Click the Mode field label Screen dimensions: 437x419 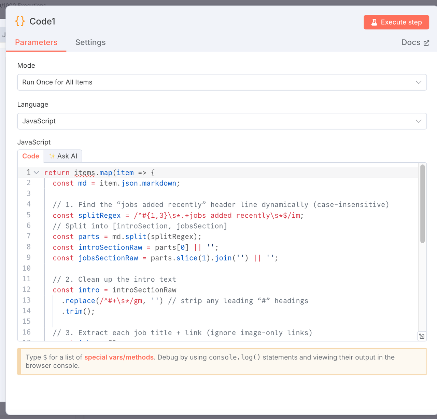pos(26,66)
